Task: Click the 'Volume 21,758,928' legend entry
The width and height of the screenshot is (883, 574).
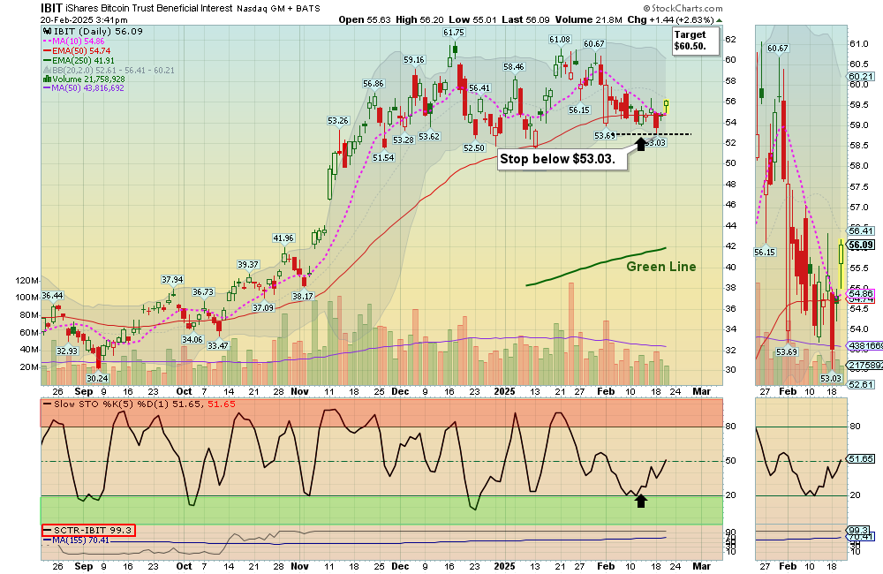Action: click(85, 79)
